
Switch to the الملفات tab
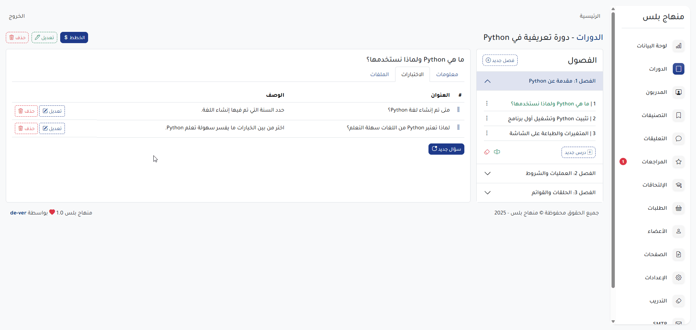pos(379,74)
